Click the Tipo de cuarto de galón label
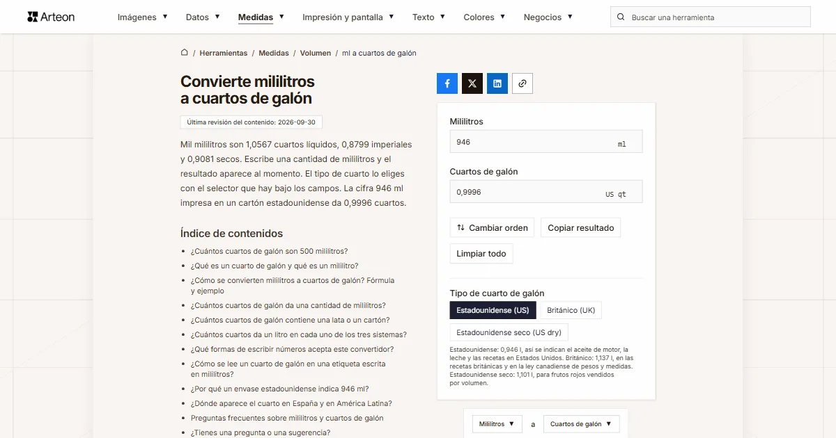 497,293
